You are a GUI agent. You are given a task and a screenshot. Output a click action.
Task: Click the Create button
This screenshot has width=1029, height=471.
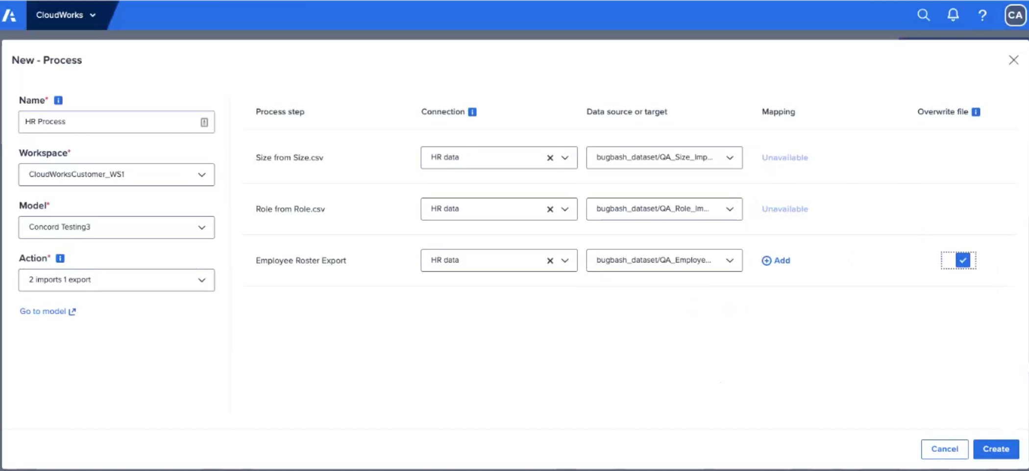tap(996, 449)
